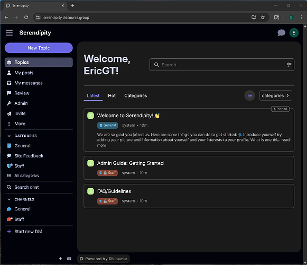Image resolution: width=307 pixels, height=265 pixels.
Task: Open the hamburger sidebar menu
Action: pos(9,33)
